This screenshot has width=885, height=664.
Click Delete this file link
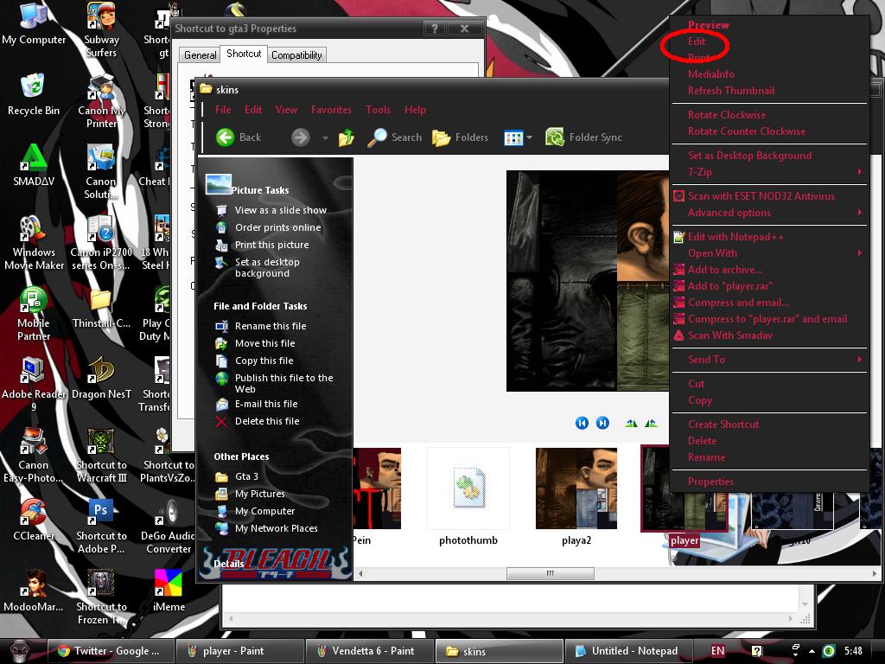267,421
